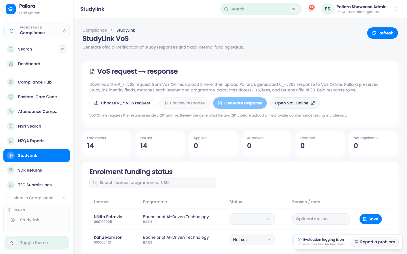Click the Not set 14 stat card

160,143
